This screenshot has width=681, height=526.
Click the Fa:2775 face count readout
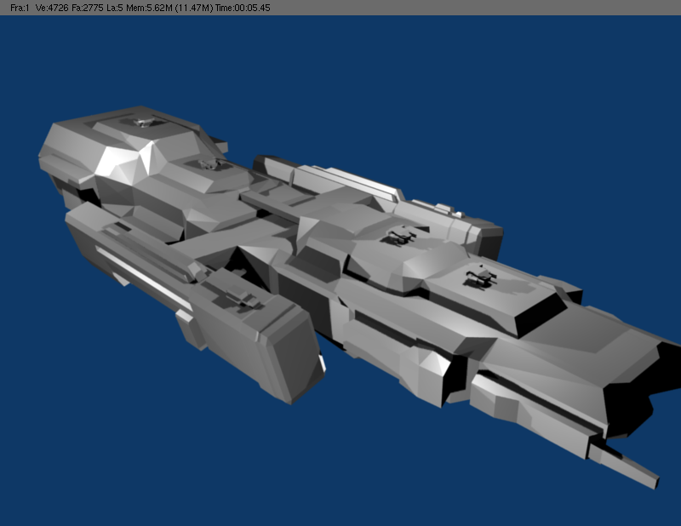click(90, 7)
